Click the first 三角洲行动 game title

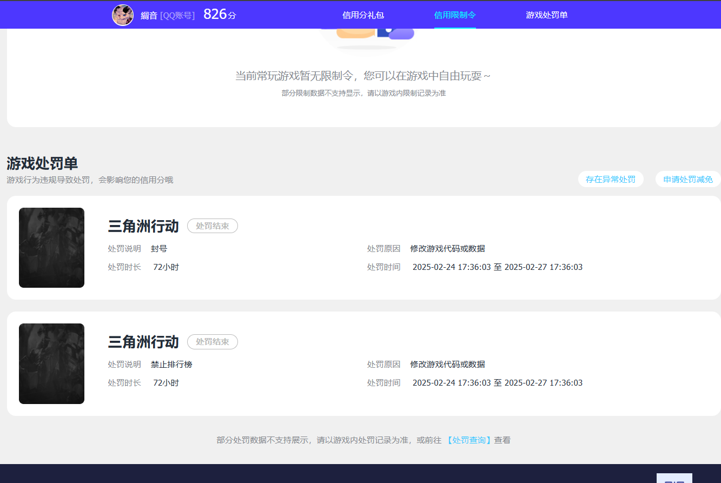pos(143,227)
